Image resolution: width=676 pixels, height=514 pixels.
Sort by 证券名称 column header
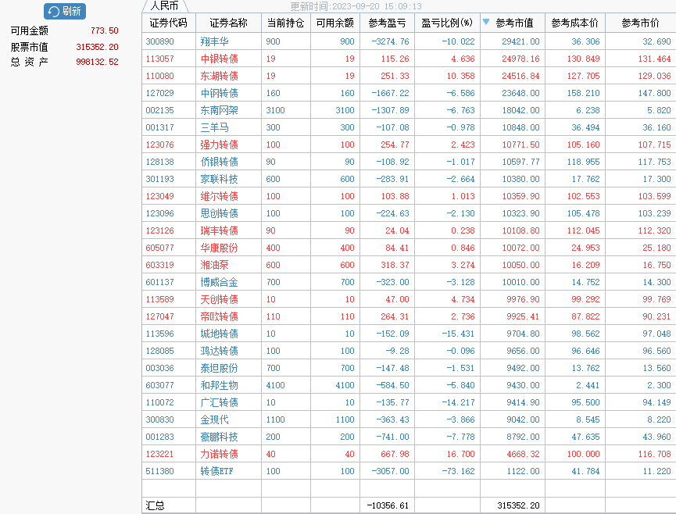[x=228, y=23]
